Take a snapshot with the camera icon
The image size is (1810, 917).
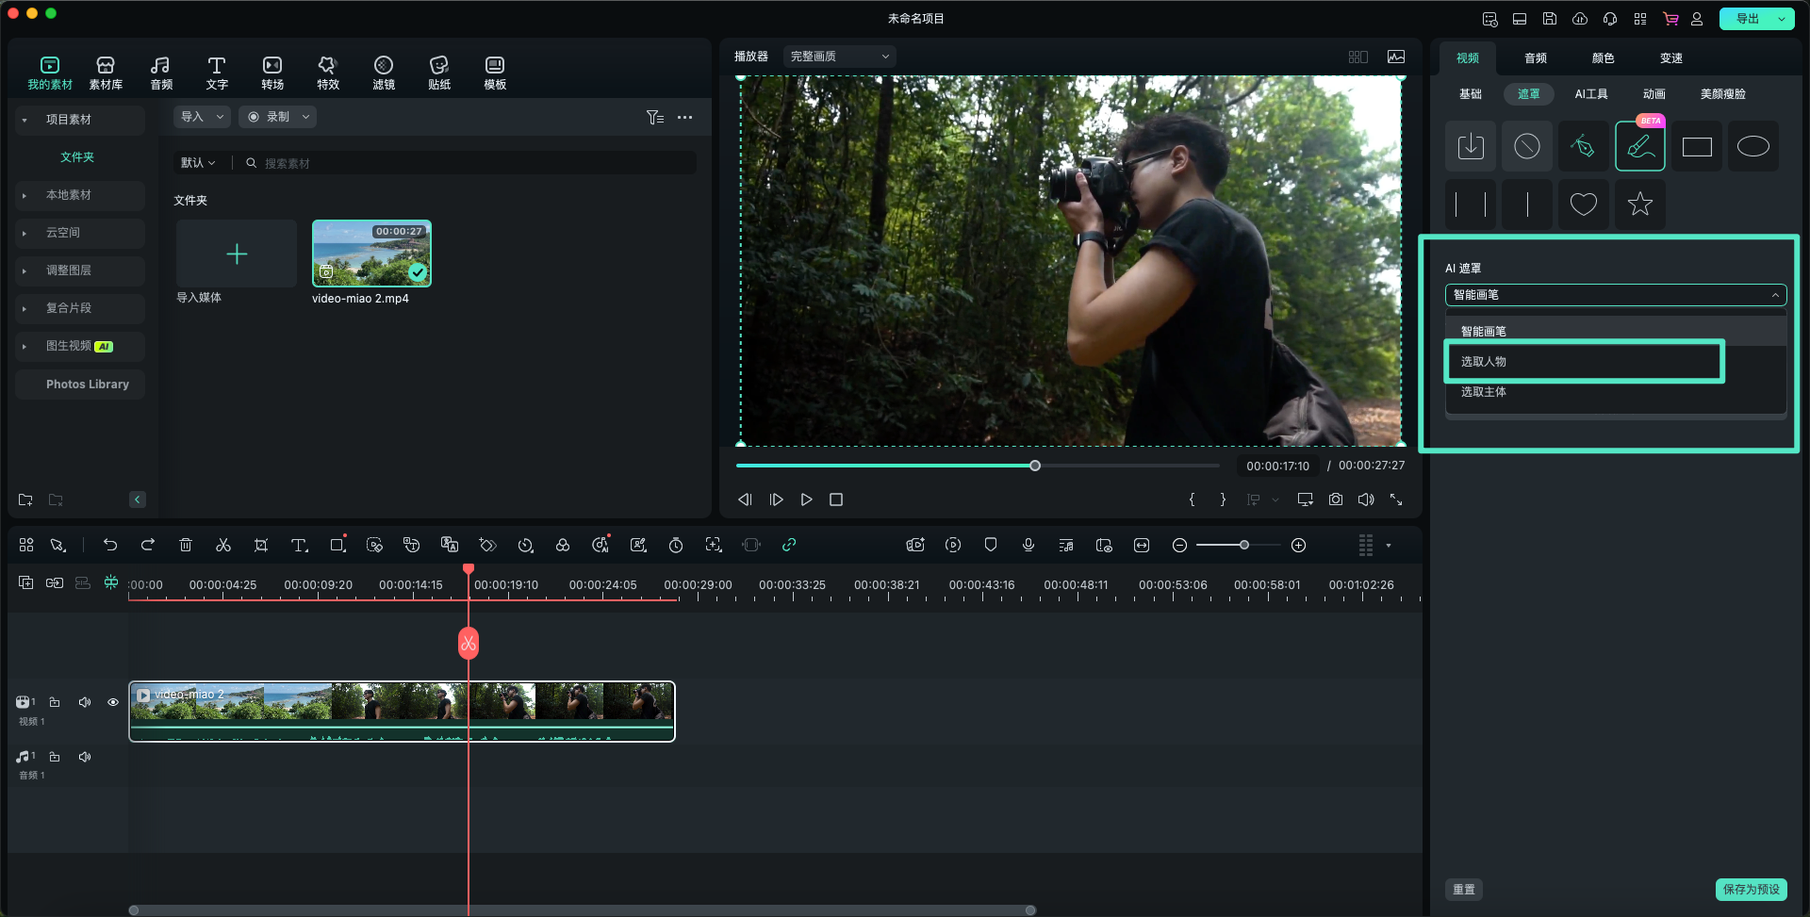[x=1335, y=499]
